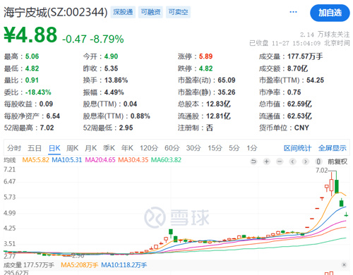The width and height of the screenshot is (353, 275).
Task: Select the 周K weekly chart tab
Action: click(x=72, y=148)
